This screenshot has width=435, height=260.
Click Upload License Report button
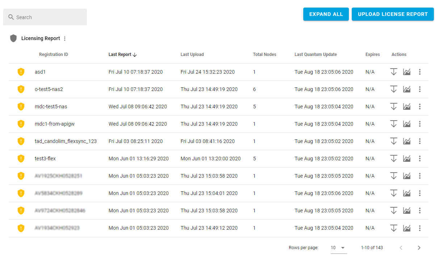(x=393, y=14)
